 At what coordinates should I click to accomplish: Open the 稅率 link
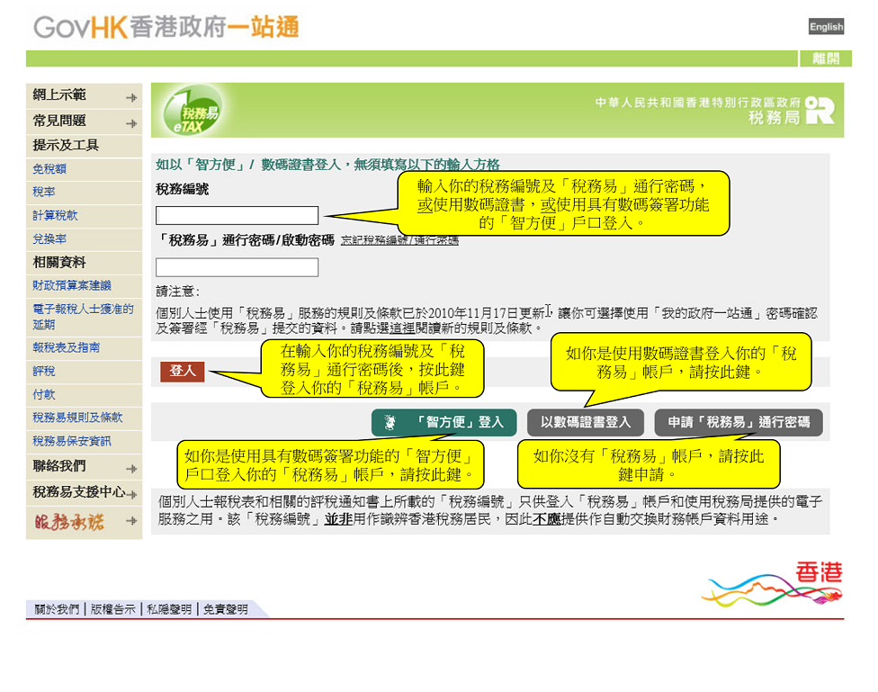pos(44,193)
